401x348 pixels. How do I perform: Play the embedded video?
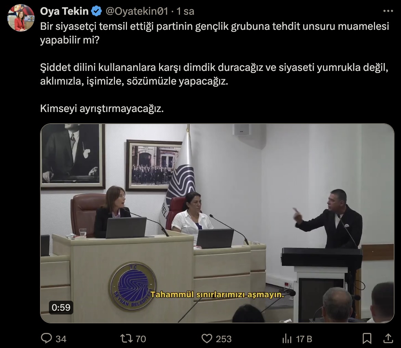(x=217, y=223)
